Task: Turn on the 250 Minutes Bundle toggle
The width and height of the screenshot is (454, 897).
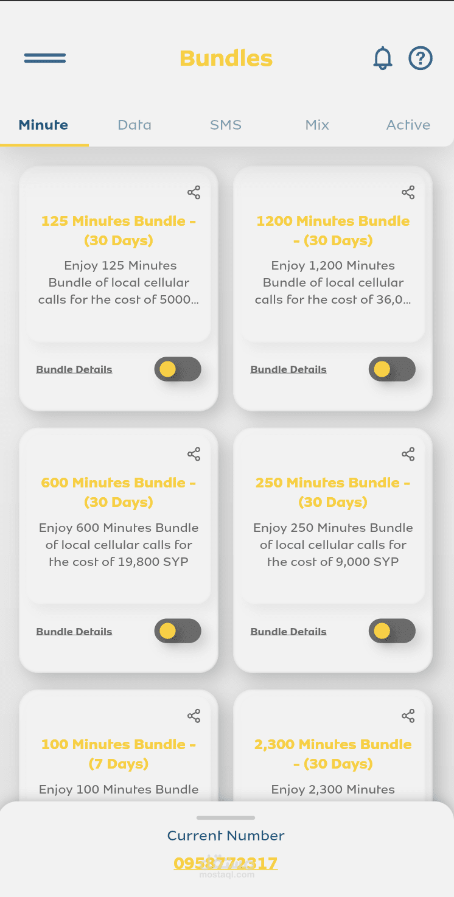Action: click(392, 631)
